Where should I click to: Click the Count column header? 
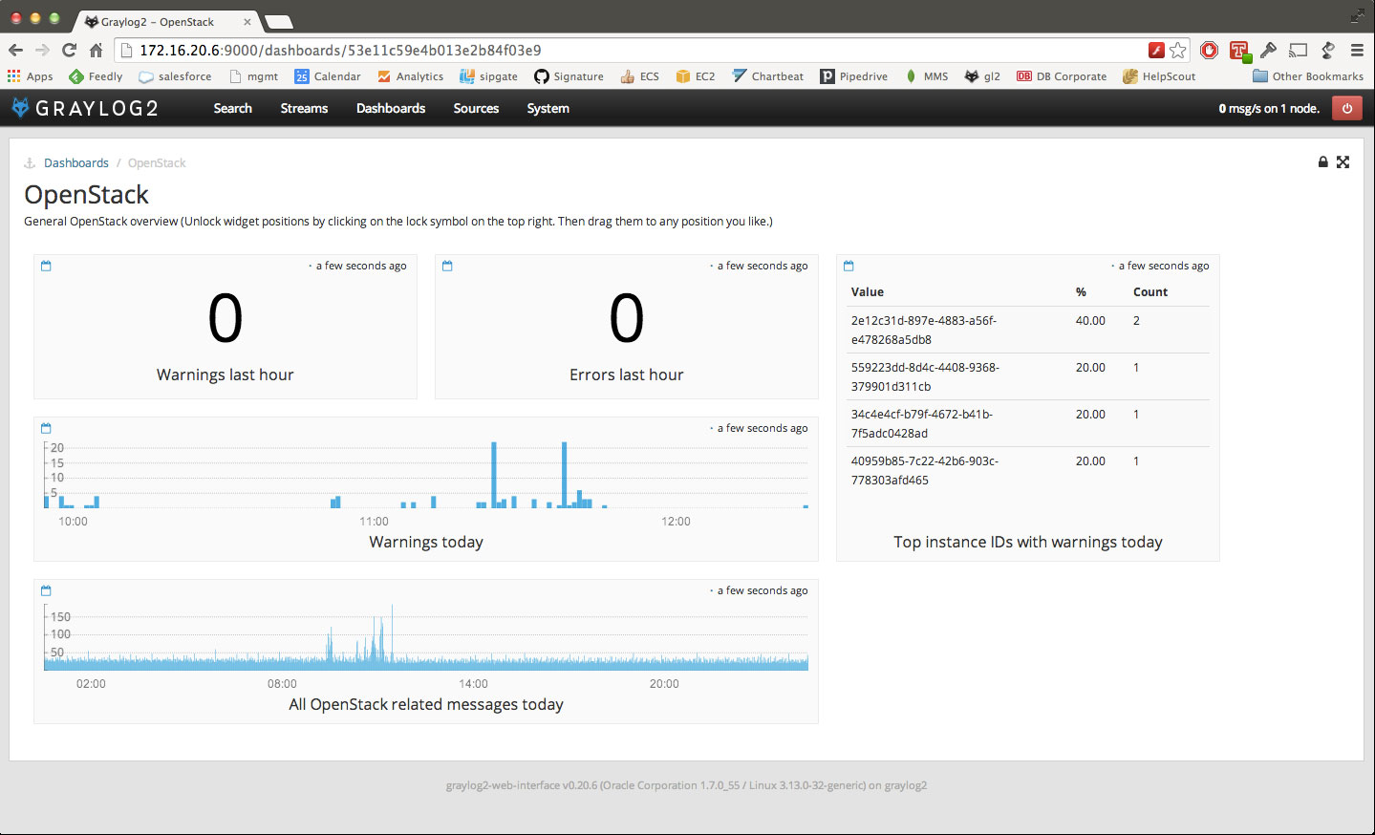[1150, 292]
